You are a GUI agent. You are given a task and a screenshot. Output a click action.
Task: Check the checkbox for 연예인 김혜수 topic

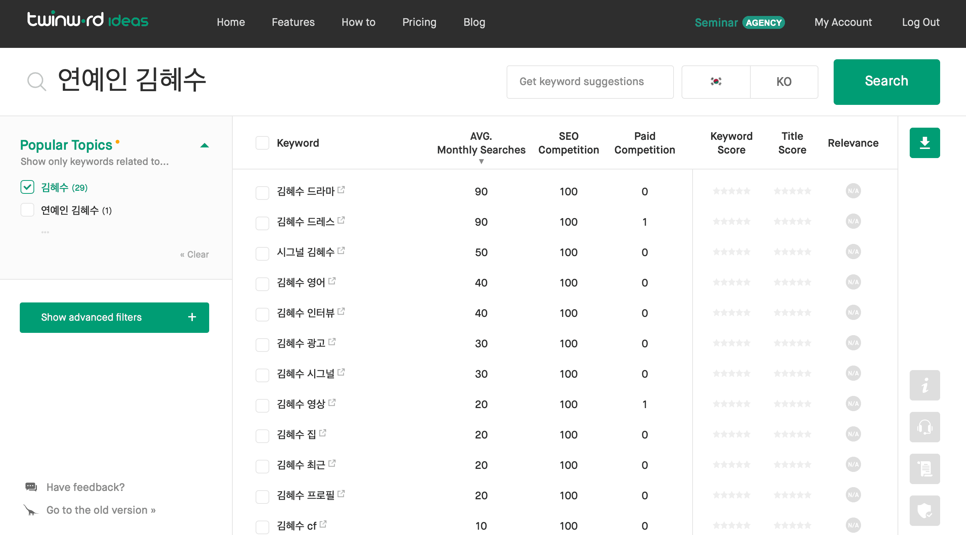point(27,209)
